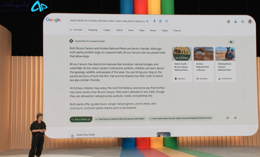Select the Images filter chip

click(107, 30)
